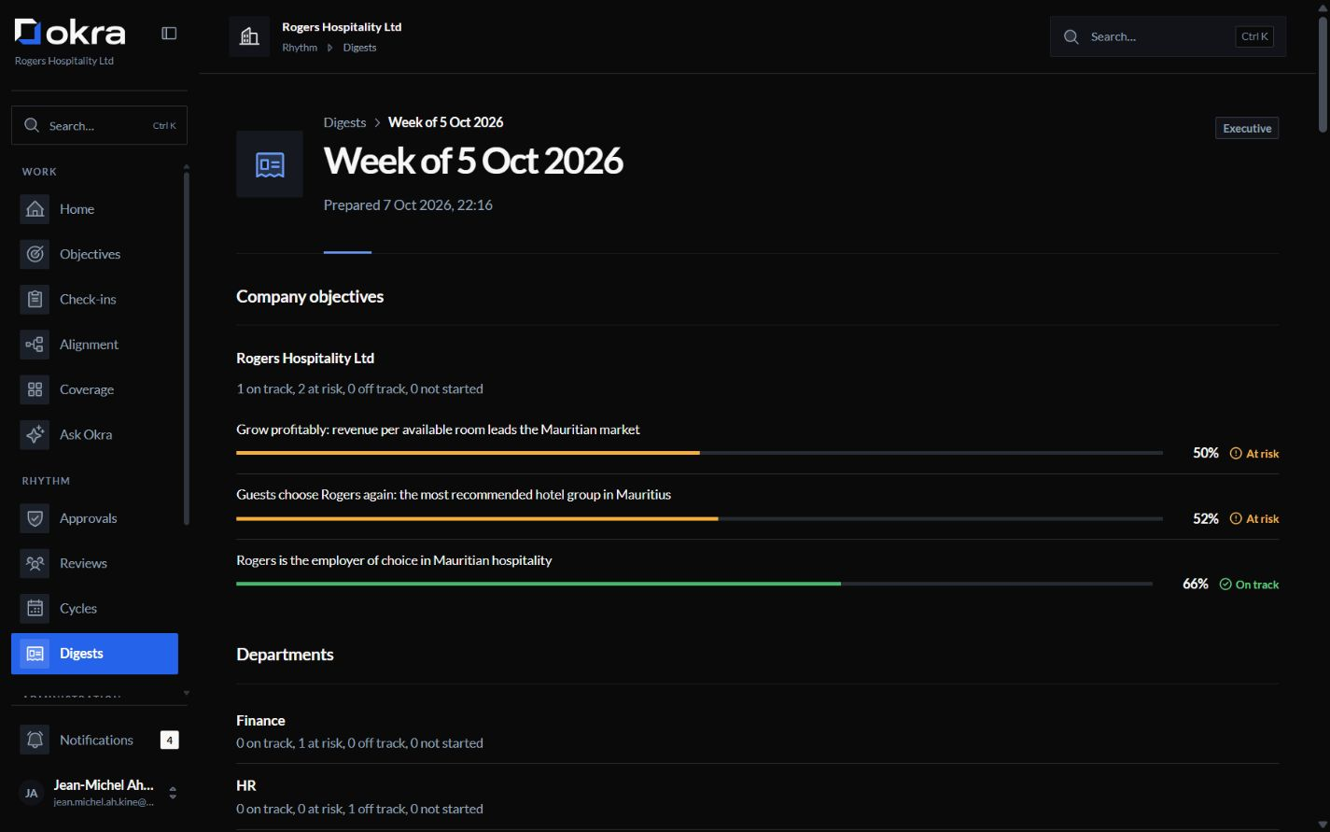This screenshot has width=1330, height=832.
Task: Open the Reviews page
Action: pos(94,563)
